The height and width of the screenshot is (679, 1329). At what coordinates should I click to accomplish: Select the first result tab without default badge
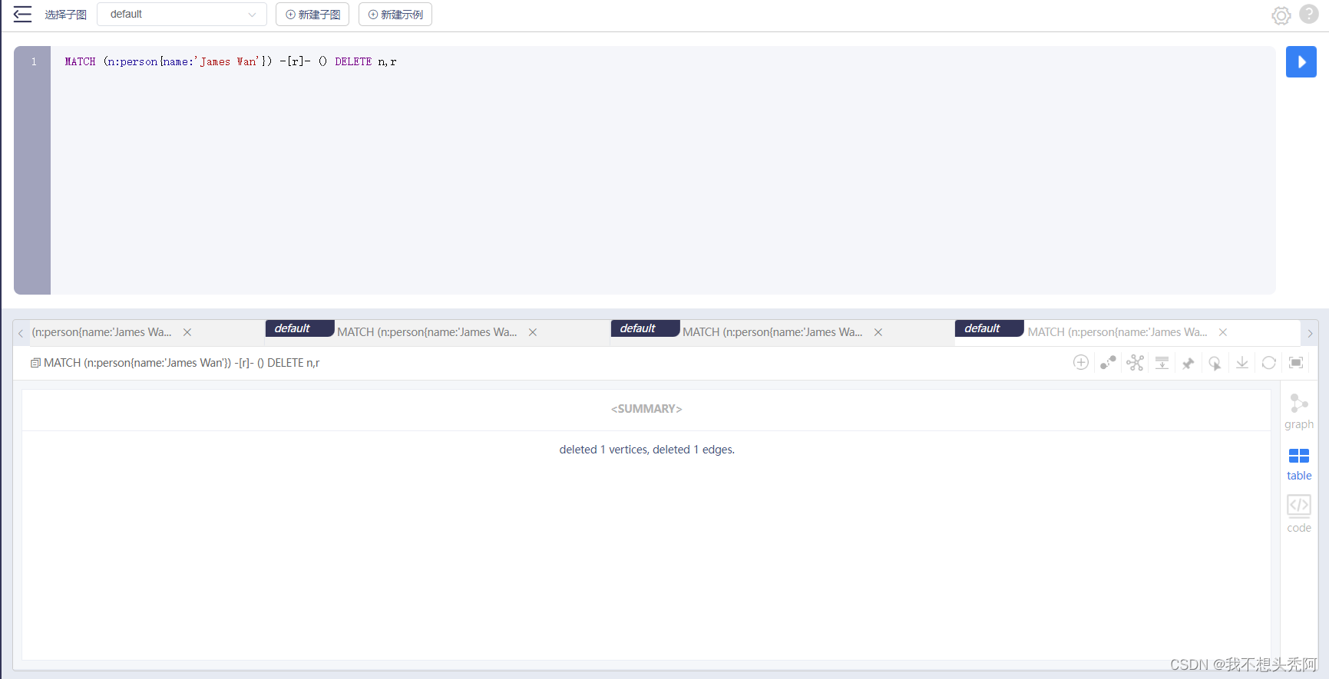click(x=101, y=332)
